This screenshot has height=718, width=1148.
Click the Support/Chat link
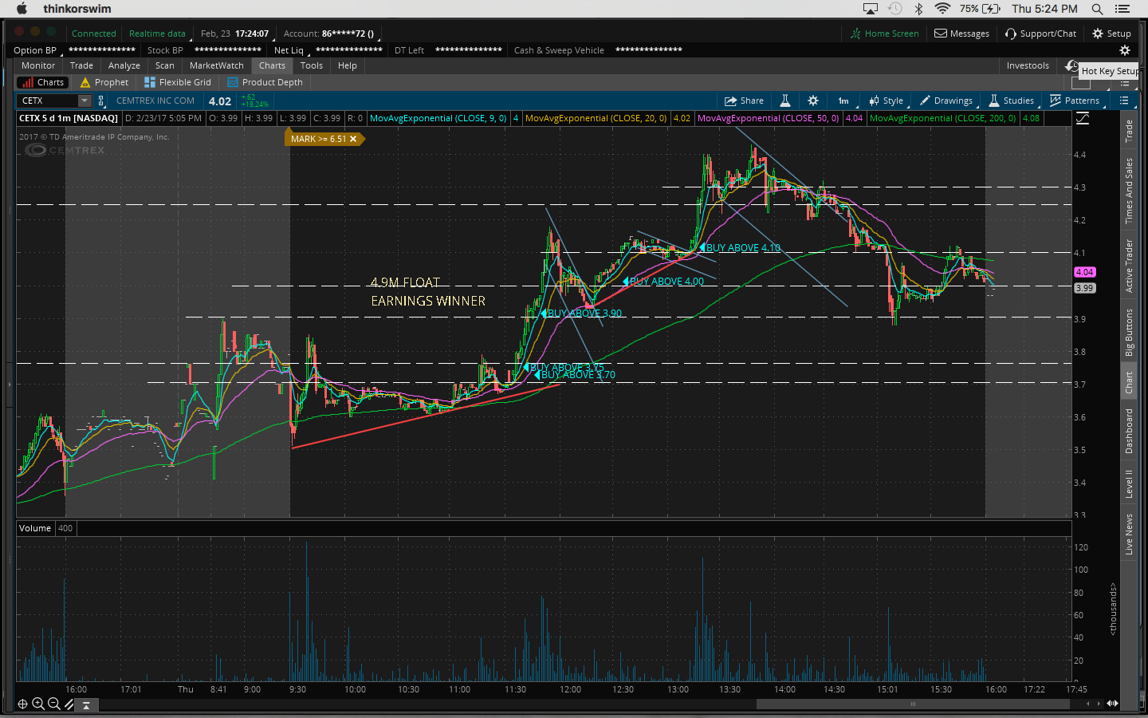[x=1040, y=34]
